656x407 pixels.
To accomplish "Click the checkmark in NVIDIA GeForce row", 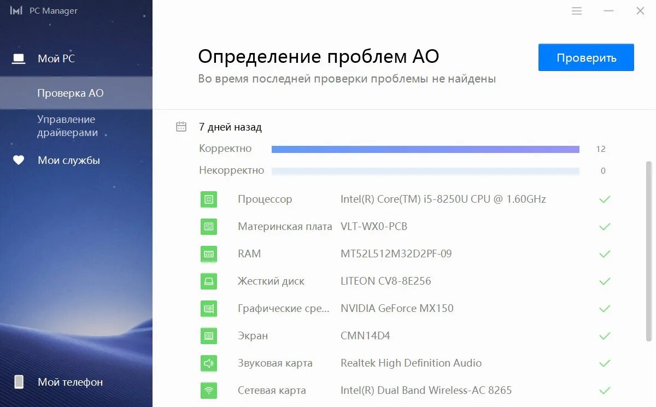I will (x=605, y=309).
